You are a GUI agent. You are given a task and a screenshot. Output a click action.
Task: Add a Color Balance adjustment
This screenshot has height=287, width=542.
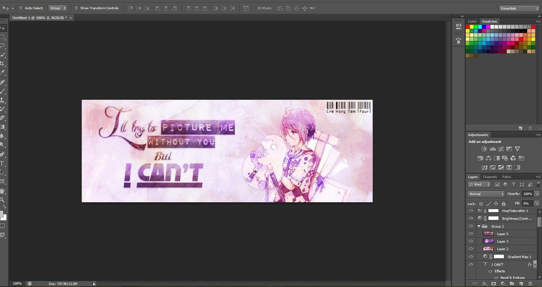point(489,158)
